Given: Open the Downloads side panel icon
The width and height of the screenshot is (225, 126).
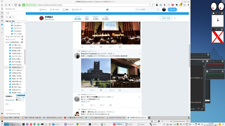Looking at the screenshot, I should tap(2, 13).
